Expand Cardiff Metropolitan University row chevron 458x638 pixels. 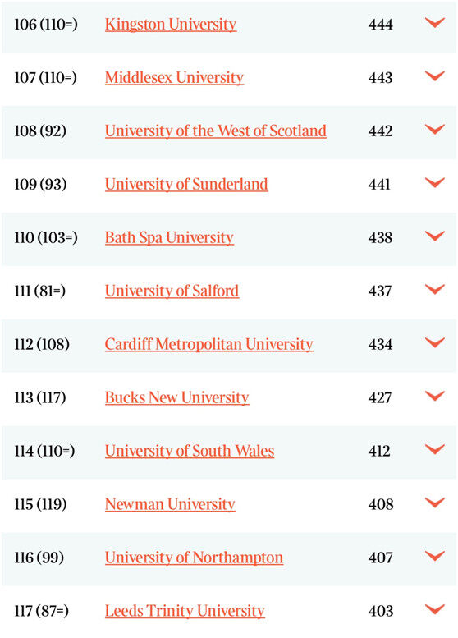(x=435, y=342)
